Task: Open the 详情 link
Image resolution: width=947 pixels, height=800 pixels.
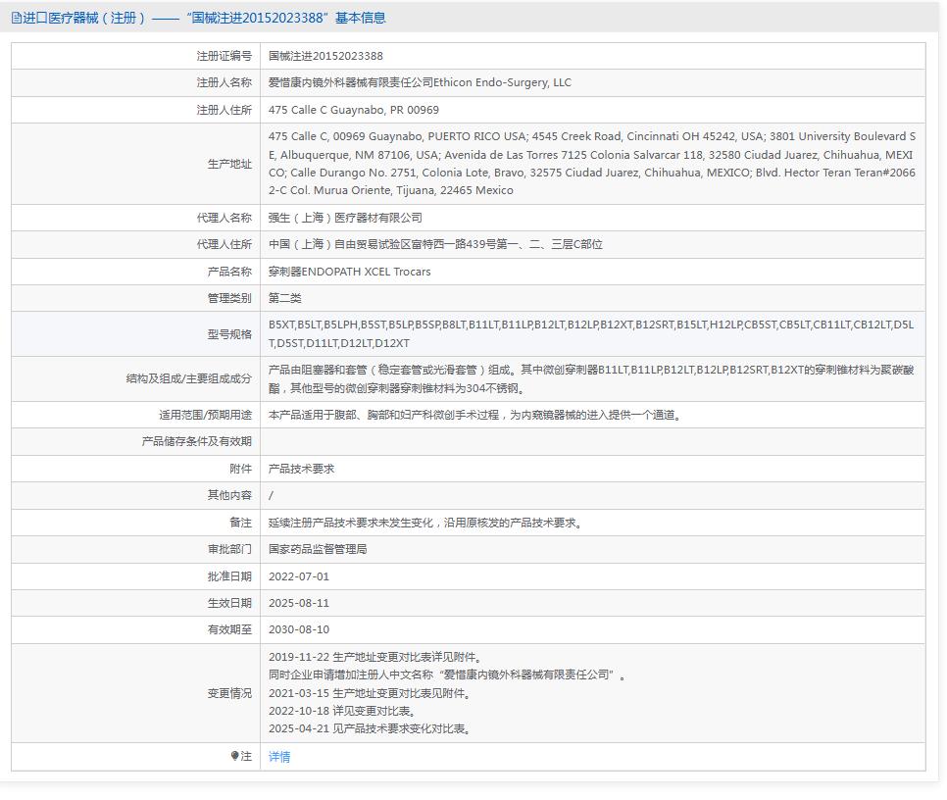Action: 279,757
